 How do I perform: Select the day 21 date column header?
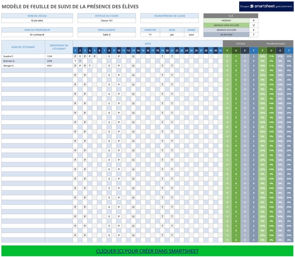(x=172, y=51)
